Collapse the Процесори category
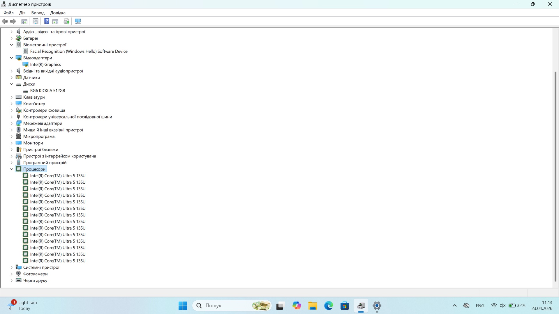Screen dimensions: 559x314 (x=12, y=169)
